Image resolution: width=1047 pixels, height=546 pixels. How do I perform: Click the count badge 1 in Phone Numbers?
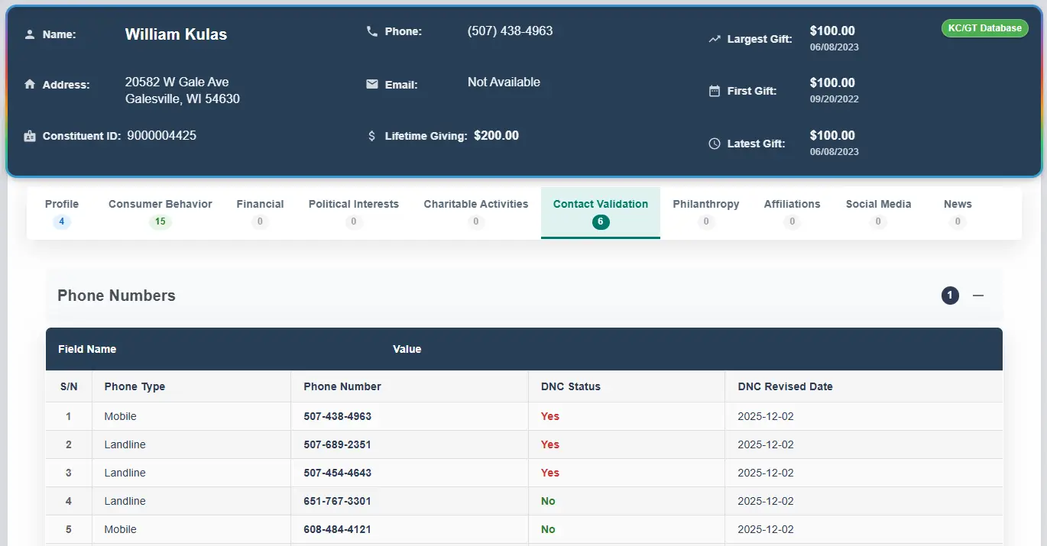(950, 296)
